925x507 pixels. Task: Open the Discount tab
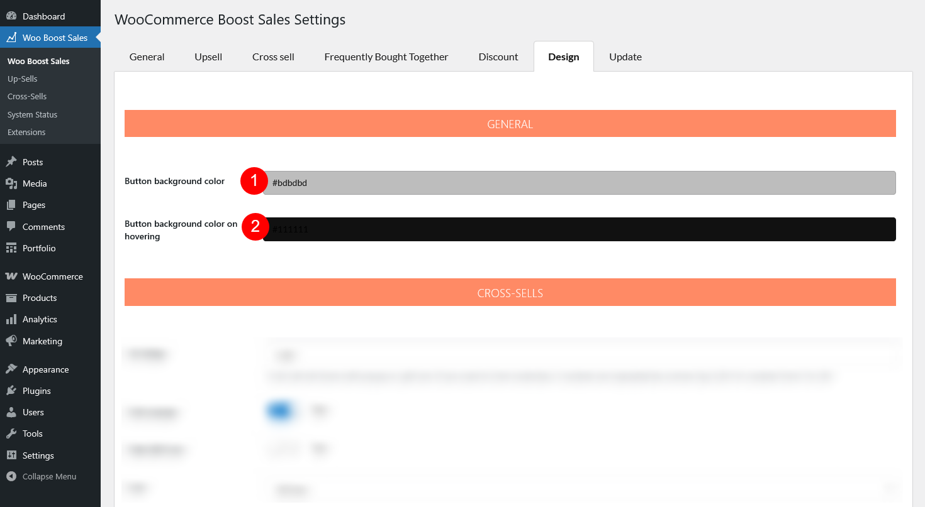[x=498, y=57]
